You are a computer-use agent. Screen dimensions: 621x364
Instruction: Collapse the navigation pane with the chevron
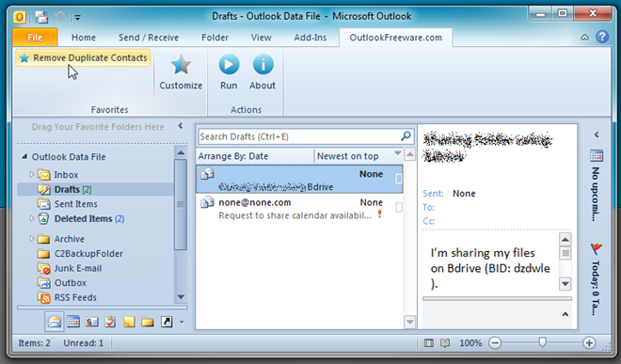click(181, 125)
